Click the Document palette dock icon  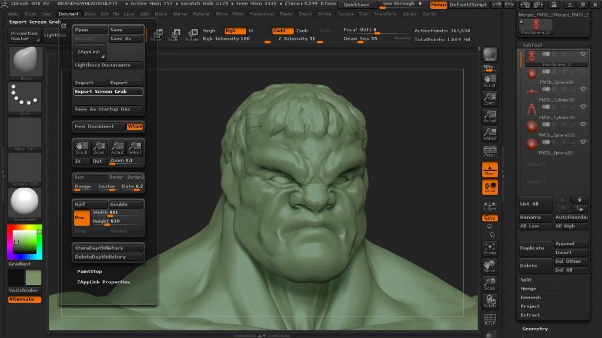click(x=63, y=25)
